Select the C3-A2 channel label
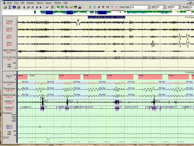 pos(9,21)
